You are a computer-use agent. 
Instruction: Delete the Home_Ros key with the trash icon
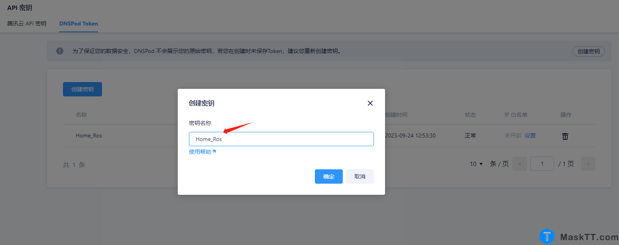coord(565,136)
